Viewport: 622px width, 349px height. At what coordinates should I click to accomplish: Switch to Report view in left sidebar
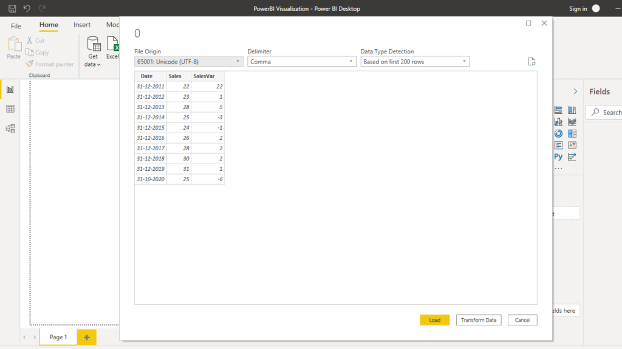(10, 90)
